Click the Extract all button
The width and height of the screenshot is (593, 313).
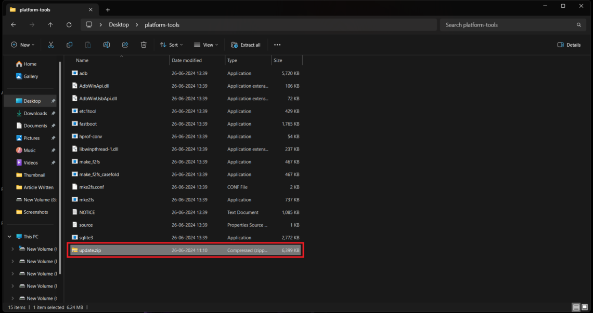(246, 45)
